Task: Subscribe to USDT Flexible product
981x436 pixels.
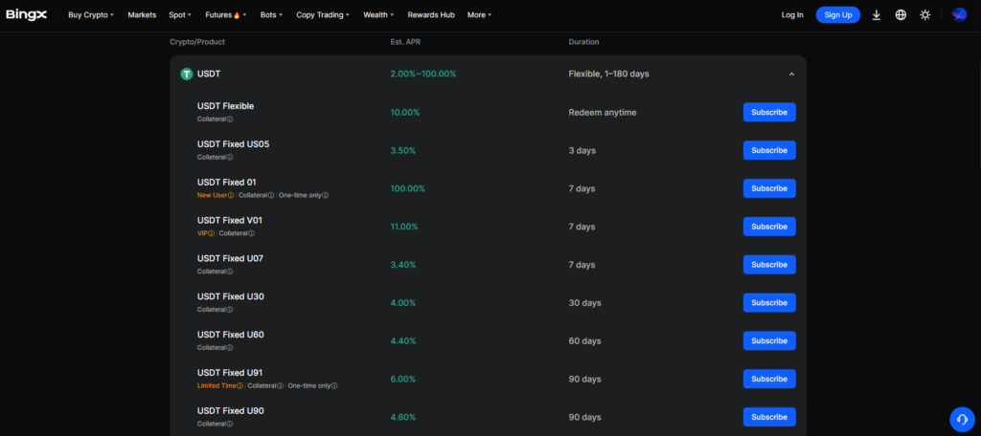Action: pyautogui.click(x=768, y=112)
